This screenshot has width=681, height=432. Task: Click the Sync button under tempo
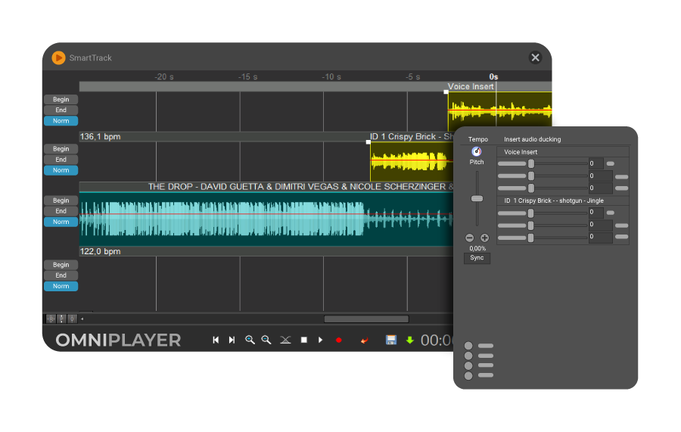(x=477, y=258)
